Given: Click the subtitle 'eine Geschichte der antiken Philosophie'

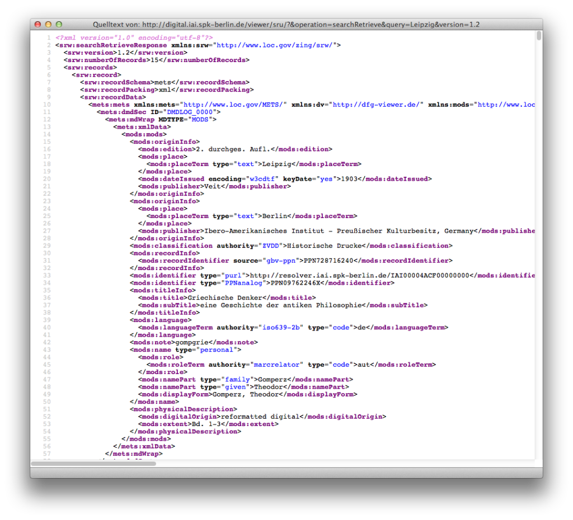Looking at the screenshot, I should [281, 305].
